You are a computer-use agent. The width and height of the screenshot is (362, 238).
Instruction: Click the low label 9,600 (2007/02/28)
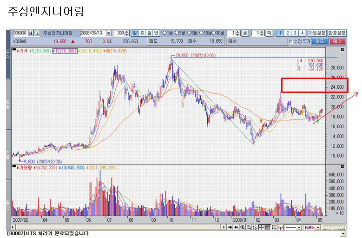coord(43,162)
